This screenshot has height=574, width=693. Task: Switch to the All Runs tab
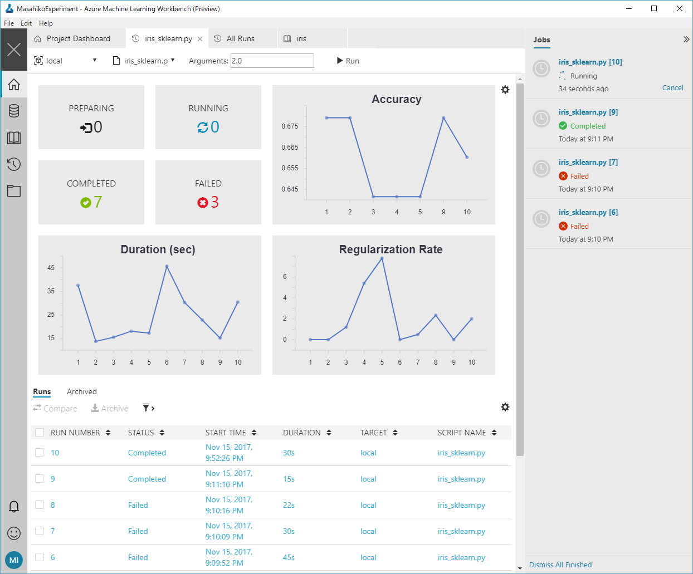(x=240, y=38)
